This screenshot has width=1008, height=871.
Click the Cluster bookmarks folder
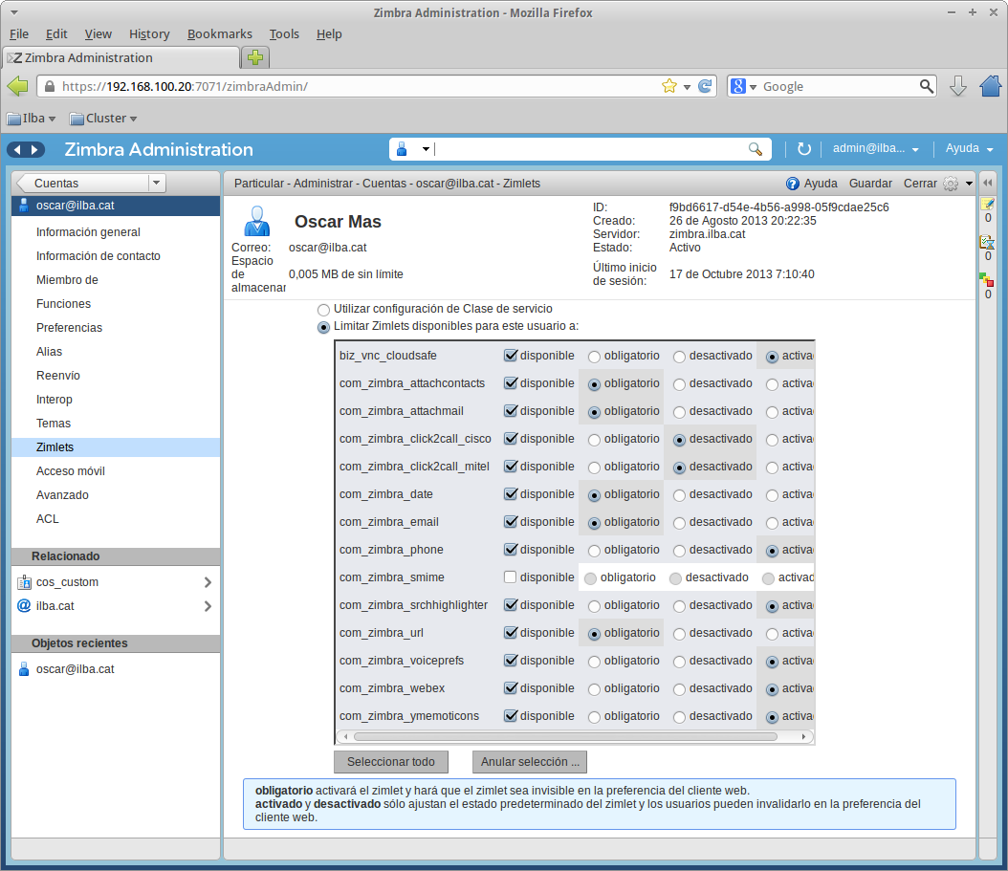(103, 119)
